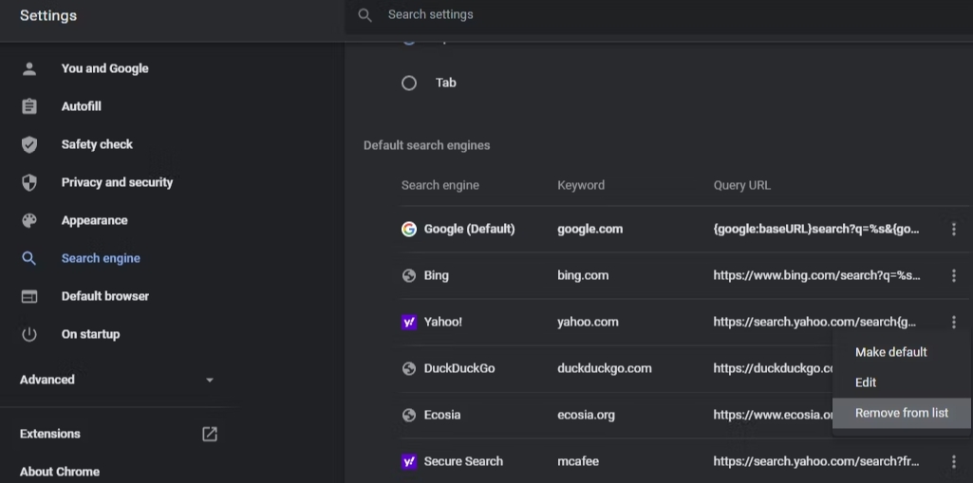Click the DuckDuckGo entry name

[x=459, y=369]
